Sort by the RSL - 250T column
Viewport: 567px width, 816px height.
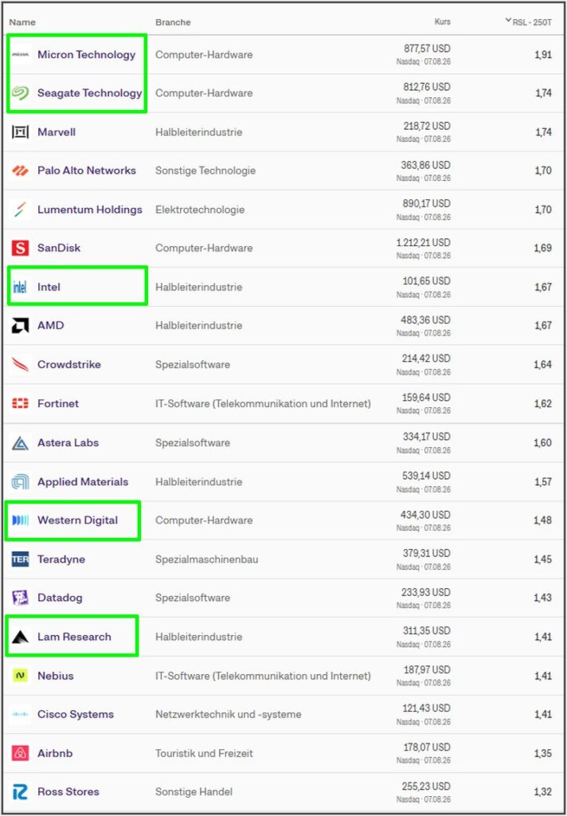click(529, 22)
